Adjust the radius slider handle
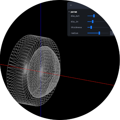This screenshot has height=120, width=120. 99,33
